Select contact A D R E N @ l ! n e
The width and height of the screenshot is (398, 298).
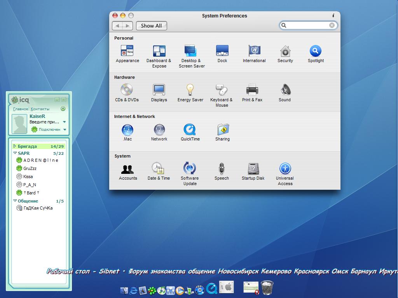pos(37,160)
